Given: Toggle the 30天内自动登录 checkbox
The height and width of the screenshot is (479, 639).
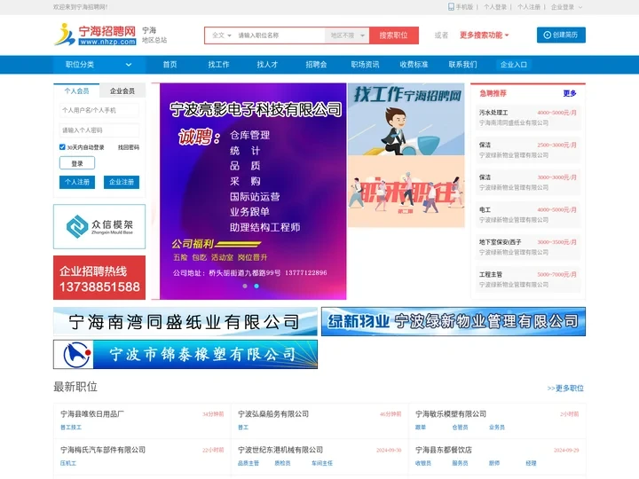Looking at the screenshot, I should click(62, 147).
